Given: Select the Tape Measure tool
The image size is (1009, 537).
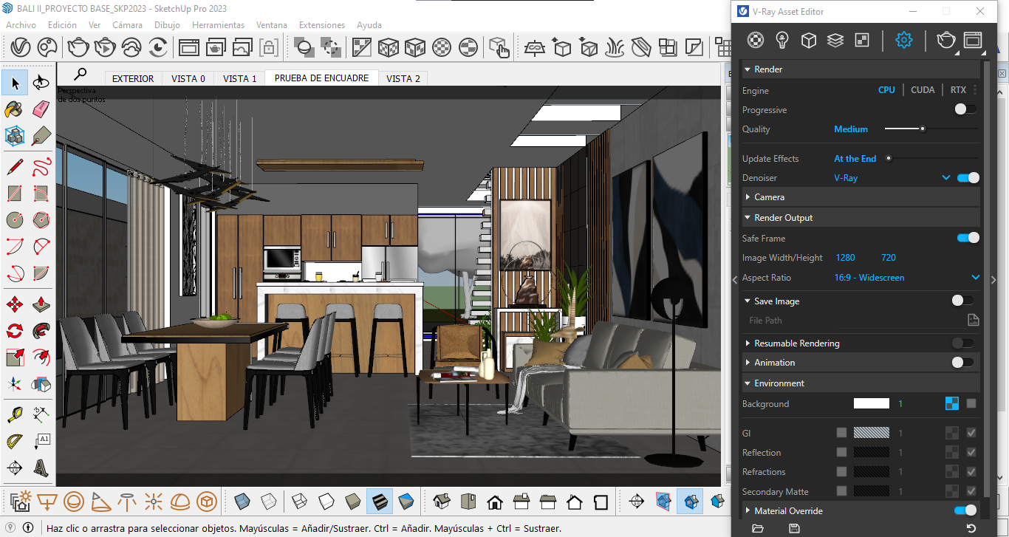Looking at the screenshot, I should tap(15, 414).
